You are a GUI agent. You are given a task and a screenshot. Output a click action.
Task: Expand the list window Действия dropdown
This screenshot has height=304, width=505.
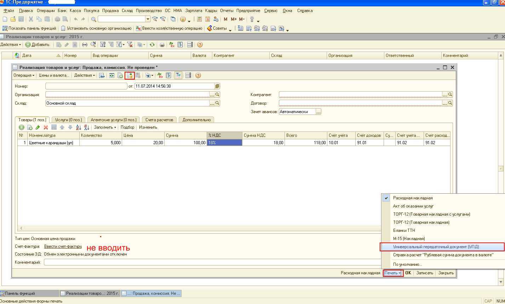(x=11, y=45)
